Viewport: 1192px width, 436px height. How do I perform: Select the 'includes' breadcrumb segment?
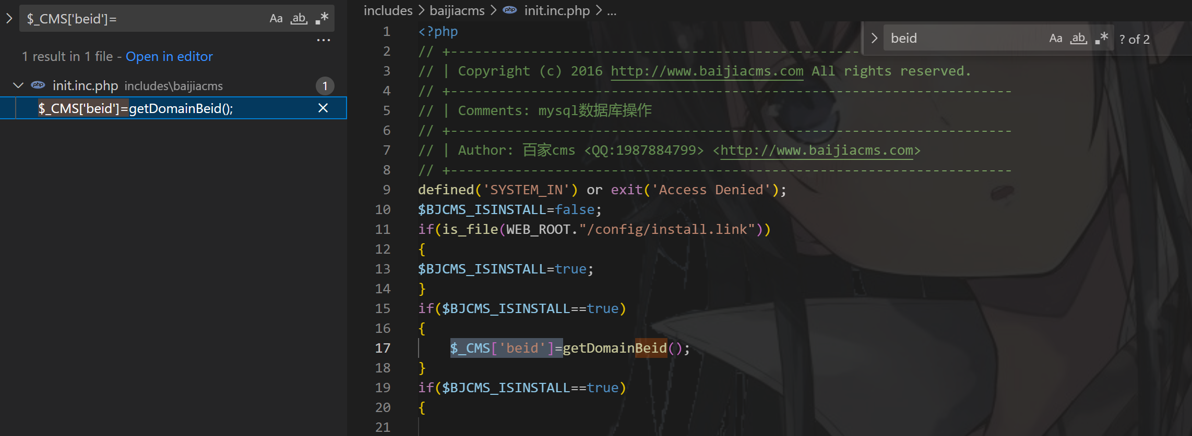click(x=388, y=10)
